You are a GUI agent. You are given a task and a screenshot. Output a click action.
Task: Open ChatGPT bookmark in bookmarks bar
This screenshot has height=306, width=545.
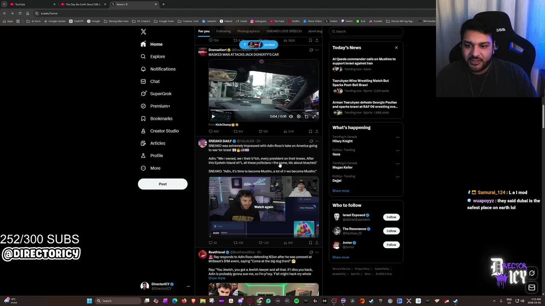76,21
